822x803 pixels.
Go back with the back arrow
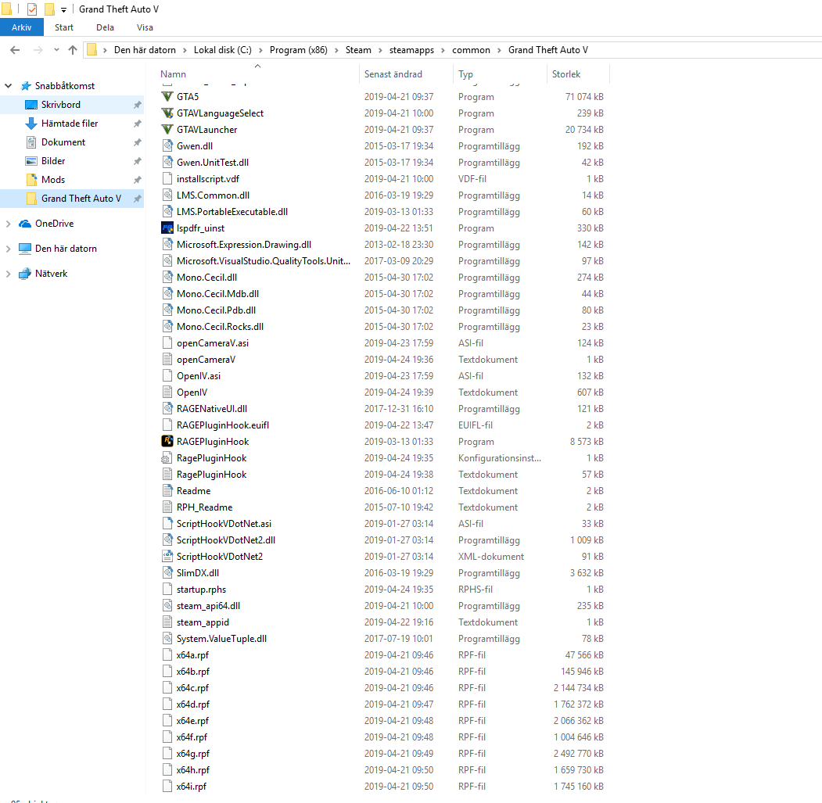point(15,50)
